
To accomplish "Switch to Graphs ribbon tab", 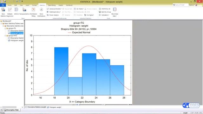I will pyautogui.click(x=61, y=5).
